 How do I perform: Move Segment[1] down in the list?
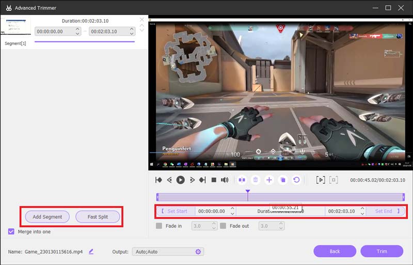(x=141, y=30)
